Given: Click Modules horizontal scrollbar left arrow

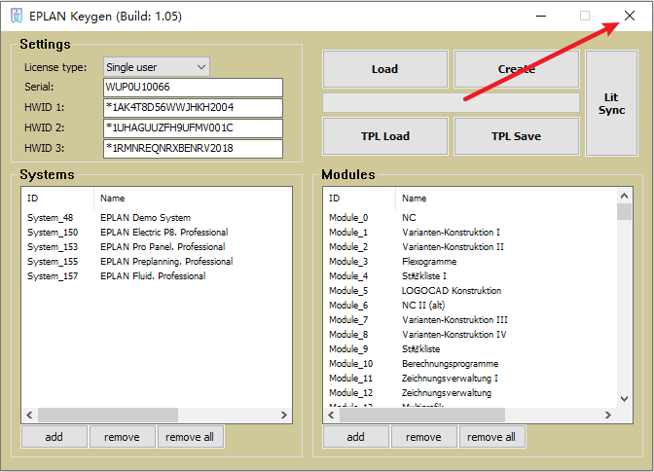Looking at the screenshot, I should tap(331, 415).
